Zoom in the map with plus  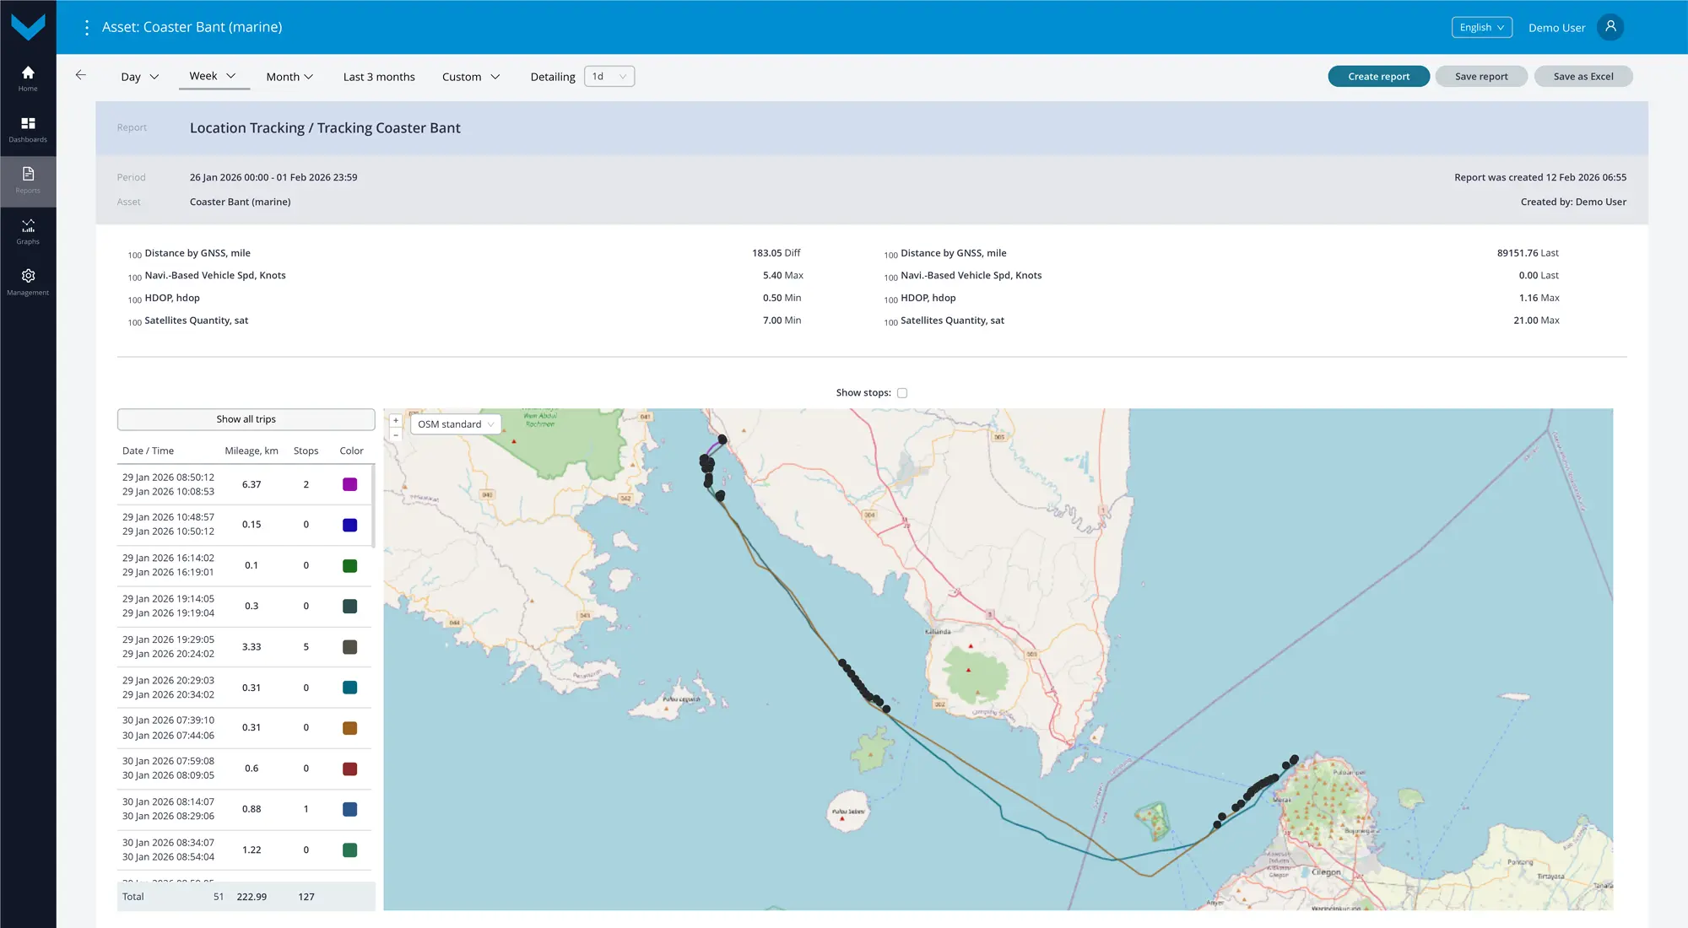(x=396, y=420)
